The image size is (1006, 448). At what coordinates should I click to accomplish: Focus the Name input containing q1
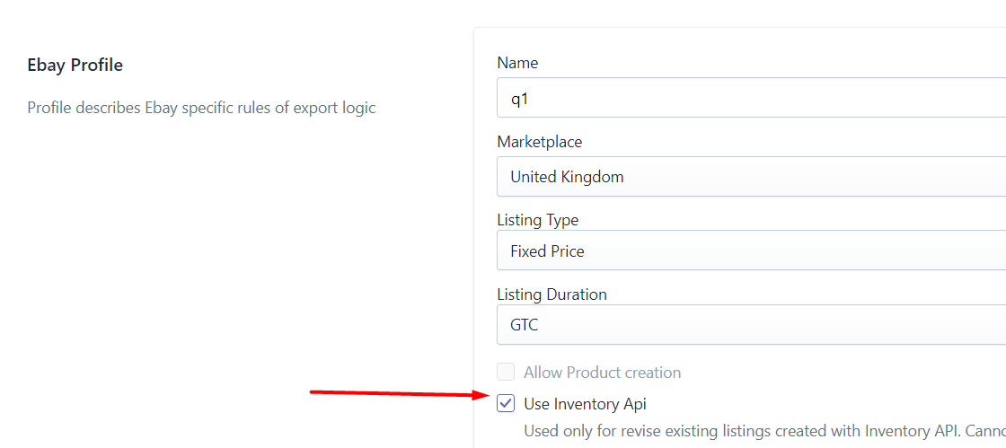[751, 98]
